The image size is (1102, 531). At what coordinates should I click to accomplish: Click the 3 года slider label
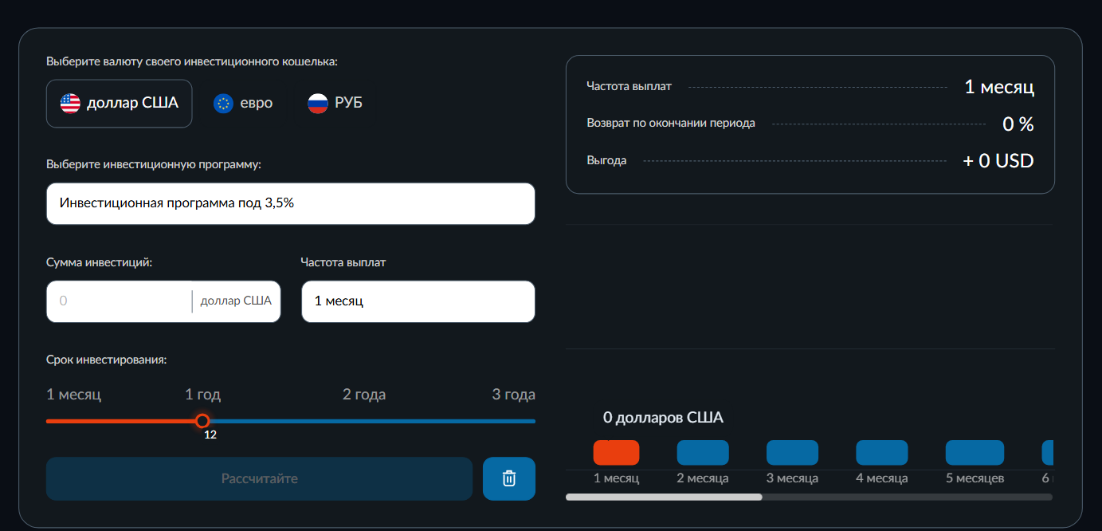513,395
